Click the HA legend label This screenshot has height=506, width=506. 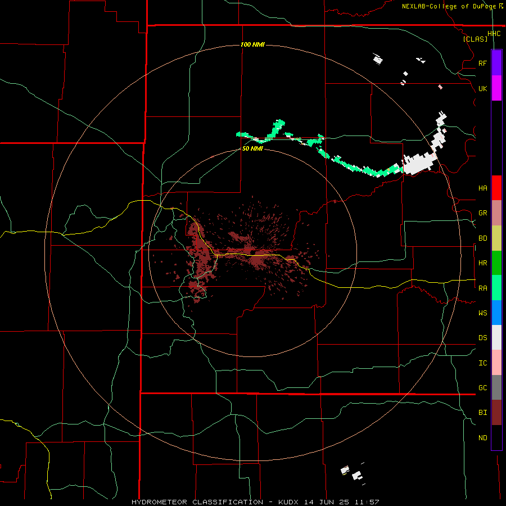pyautogui.click(x=482, y=188)
